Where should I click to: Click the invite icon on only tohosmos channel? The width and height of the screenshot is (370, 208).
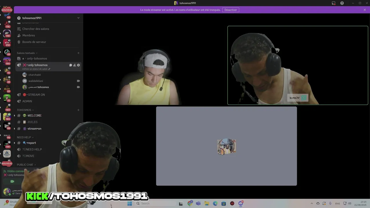pyautogui.click(x=75, y=65)
